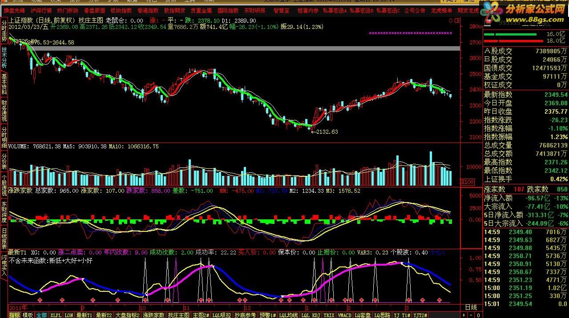
Task: Apply LQL KDJ indicator tab
Action: click(311, 315)
